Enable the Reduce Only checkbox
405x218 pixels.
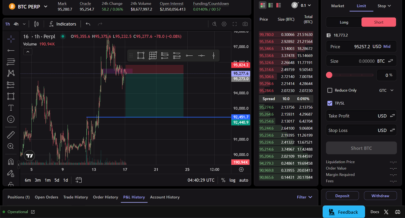[x=330, y=90]
